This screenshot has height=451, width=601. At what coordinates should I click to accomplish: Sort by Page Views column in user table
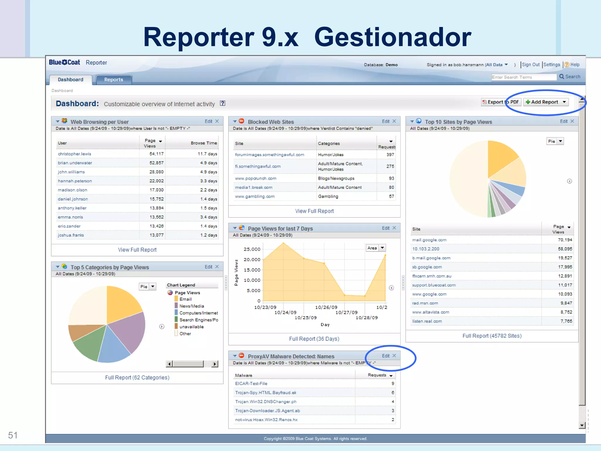pos(152,143)
